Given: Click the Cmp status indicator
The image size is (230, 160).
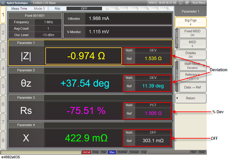Looking at the screenshot, I should coord(96,152).
